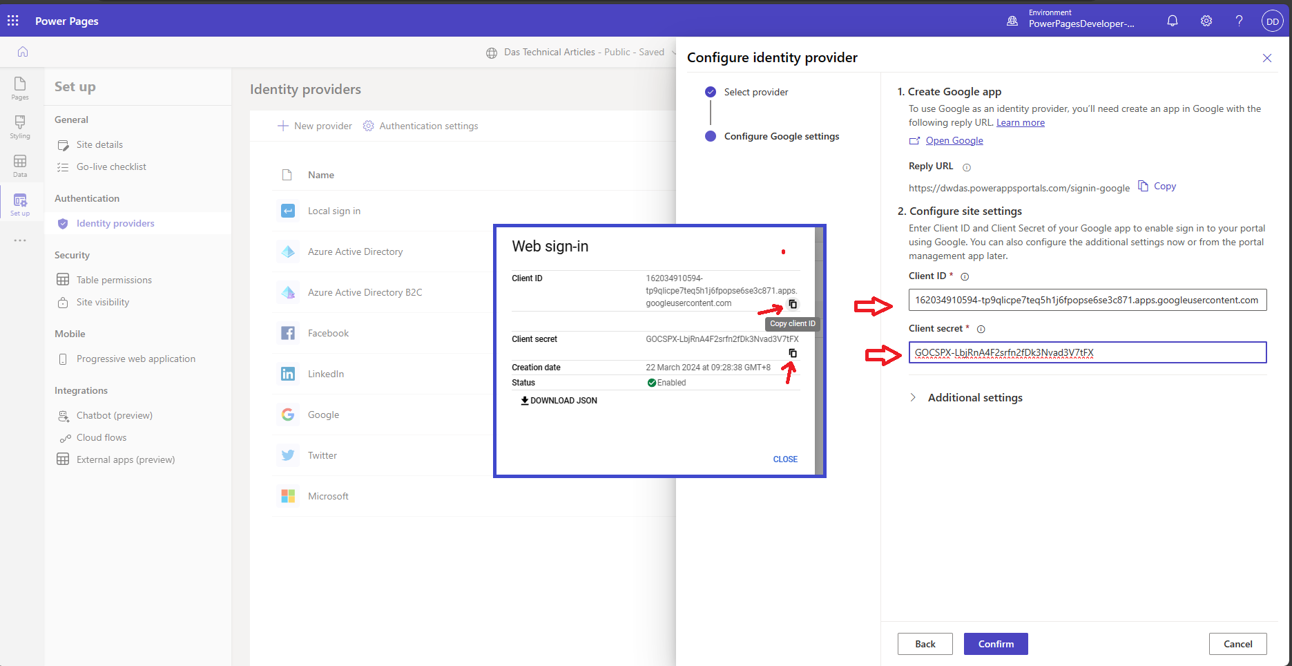
Task: Open Progressive web application
Action: click(x=136, y=359)
